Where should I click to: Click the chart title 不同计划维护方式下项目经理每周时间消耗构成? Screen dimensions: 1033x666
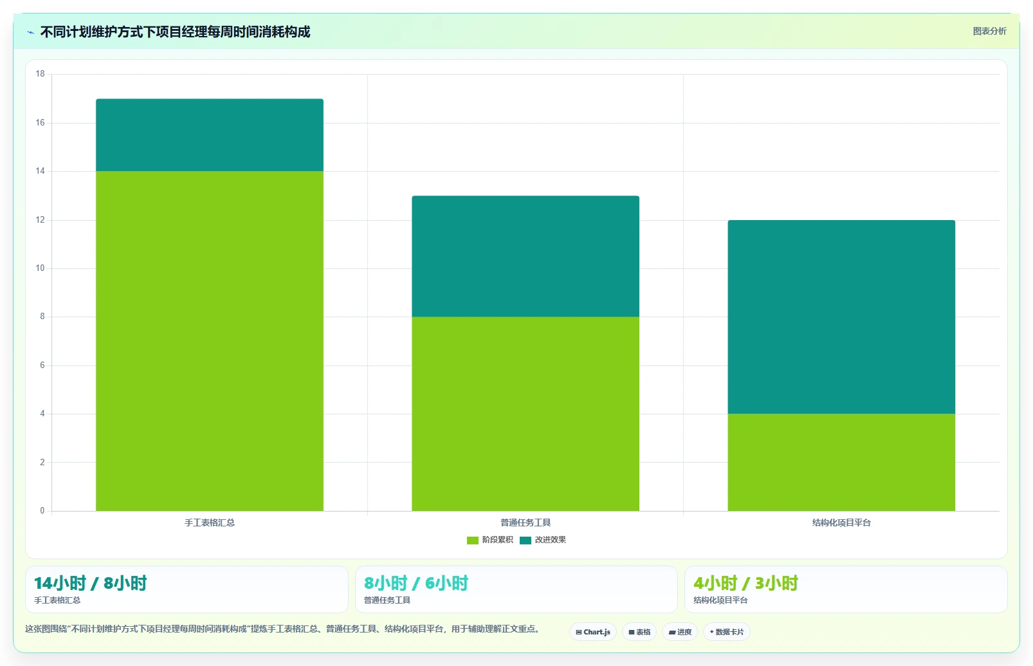tap(175, 32)
